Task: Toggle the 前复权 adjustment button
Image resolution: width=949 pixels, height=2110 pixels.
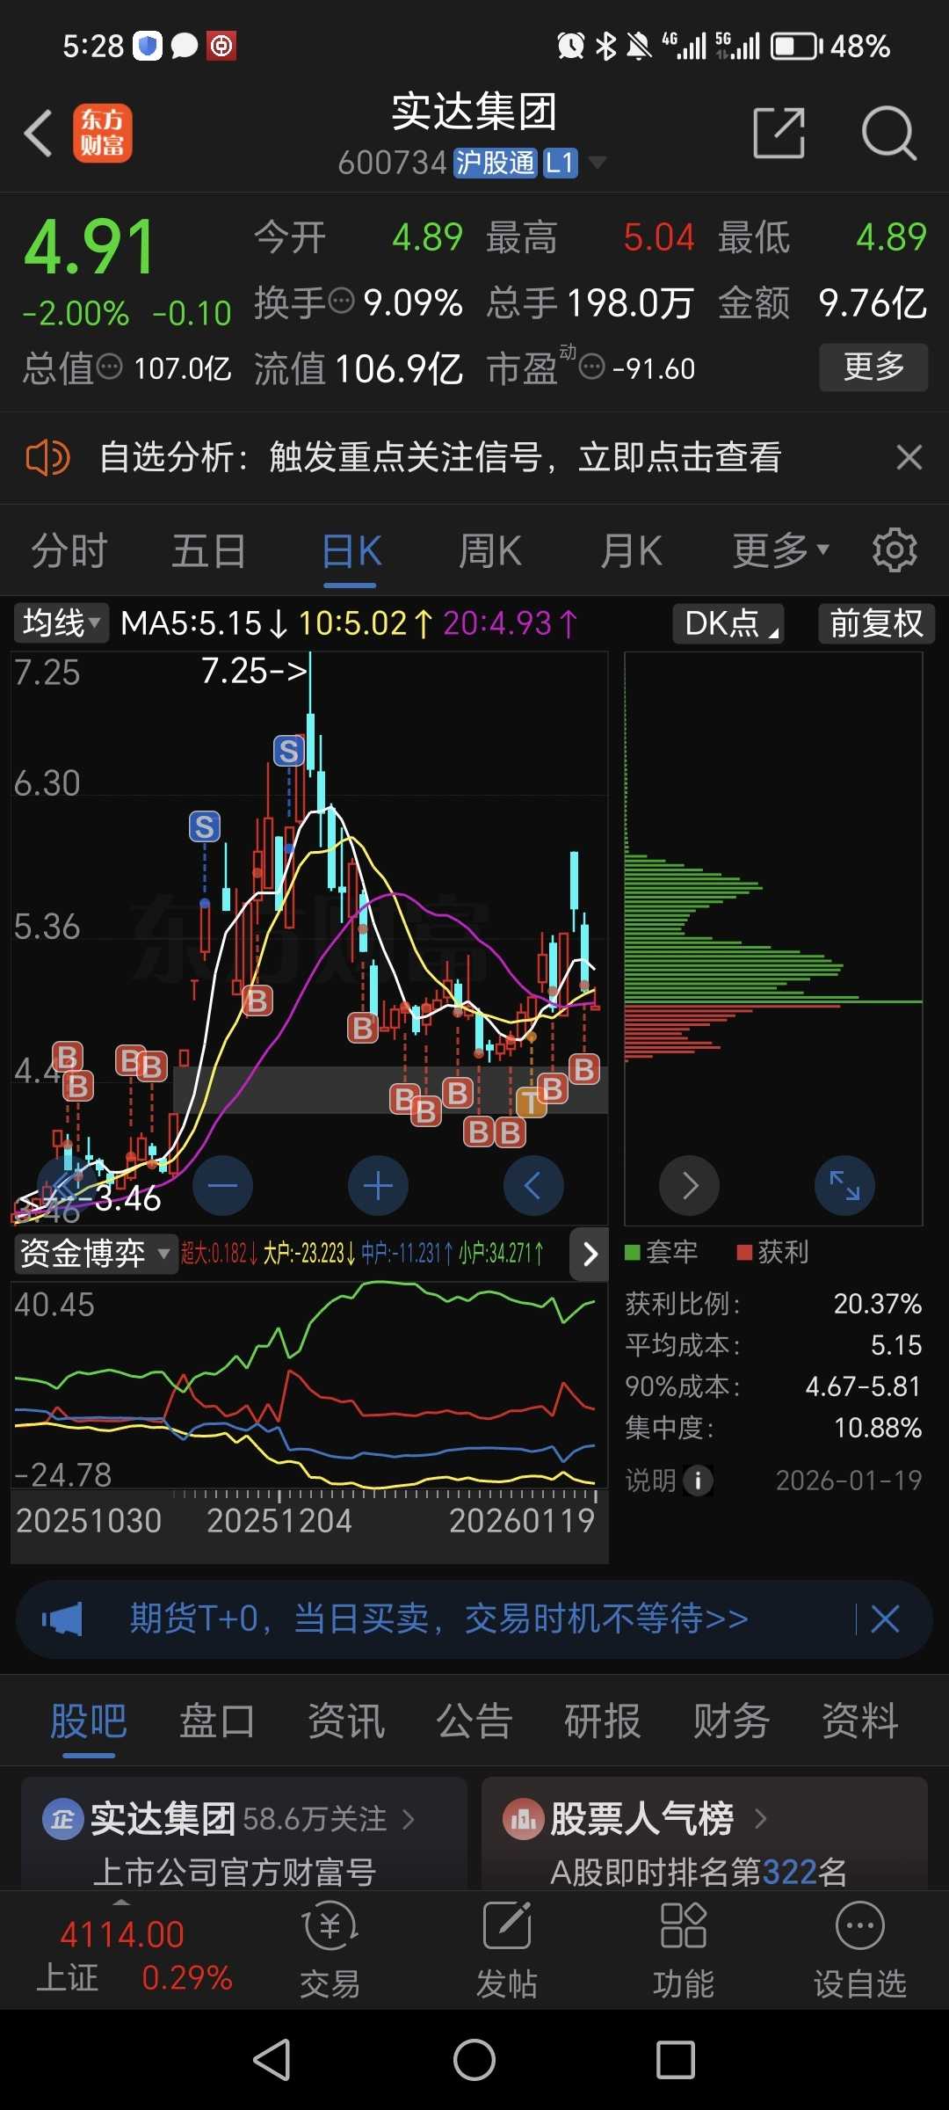Action: pos(876,623)
